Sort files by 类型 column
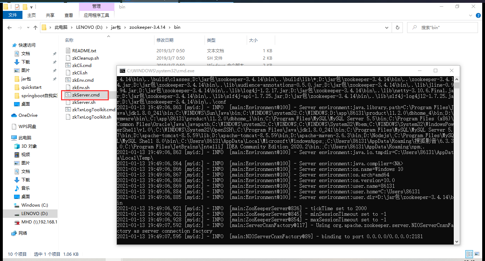This screenshot has height=261, width=485. point(211,40)
